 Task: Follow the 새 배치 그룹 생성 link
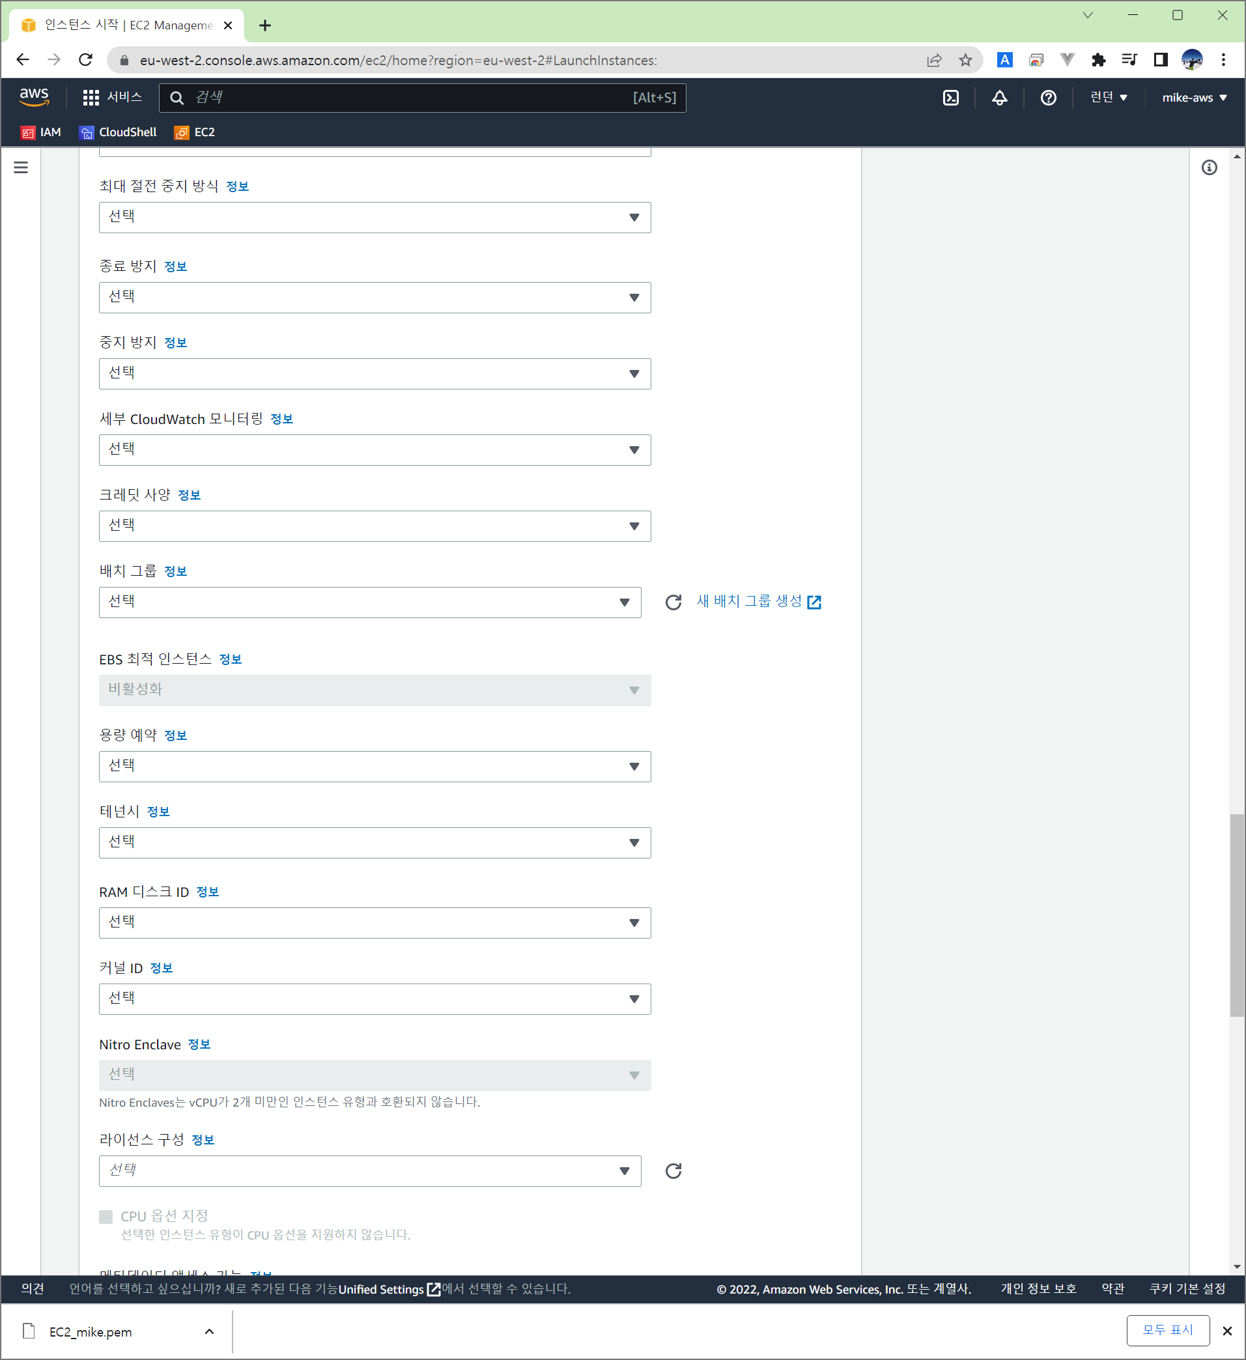(x=758, y=601)
